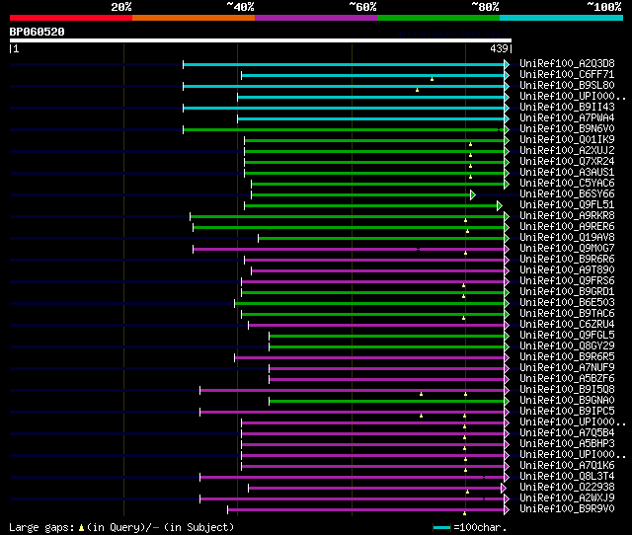Image resolution: width=632 pixels, height=535 pixels.
Task: Click the UniRef100_Q9FGL5 label
Action: click(x=567, y=336)
